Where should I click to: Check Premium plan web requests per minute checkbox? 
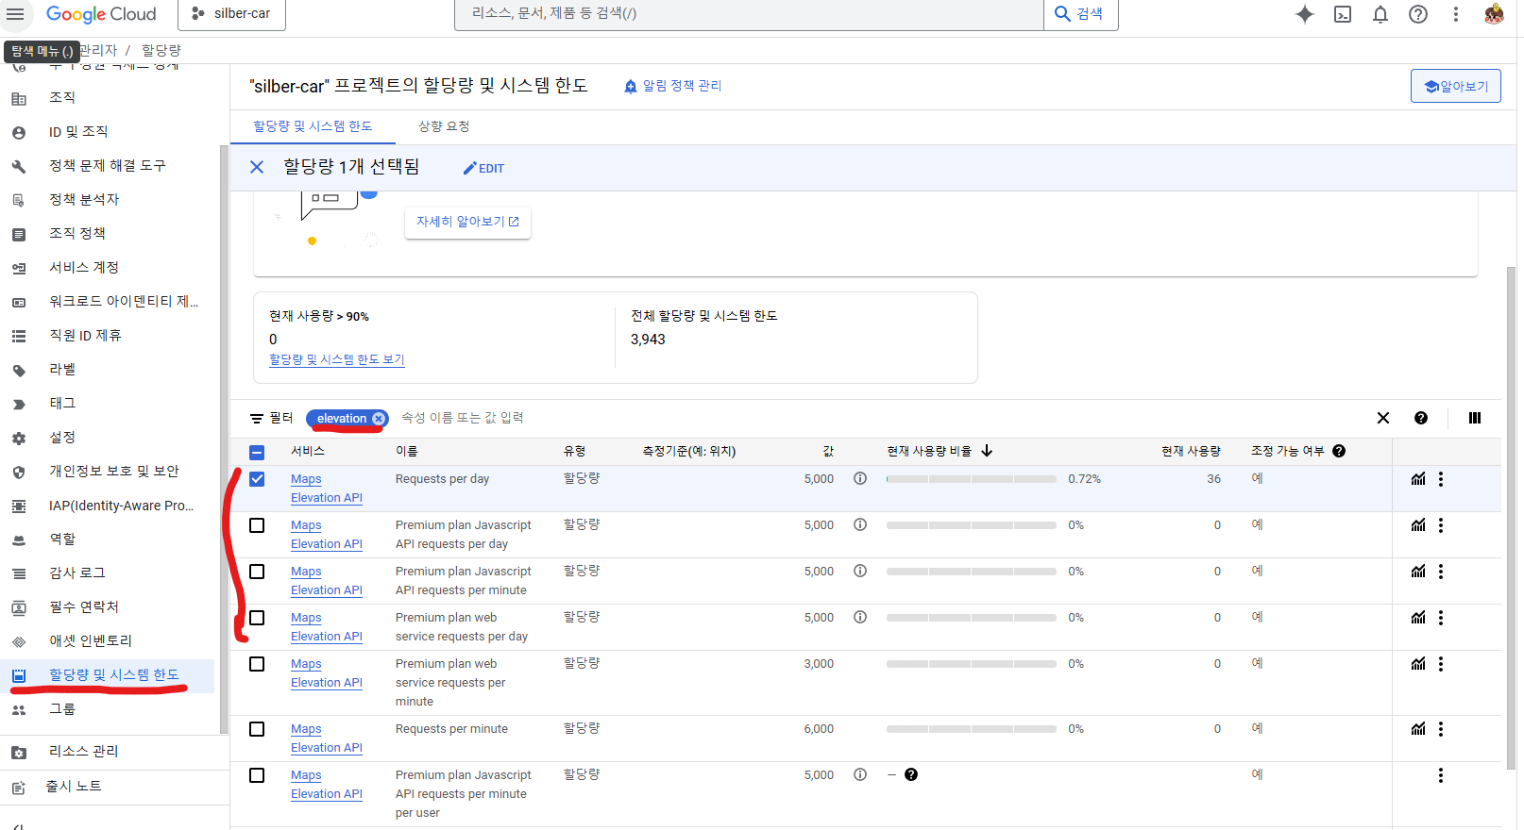(257, 664)
